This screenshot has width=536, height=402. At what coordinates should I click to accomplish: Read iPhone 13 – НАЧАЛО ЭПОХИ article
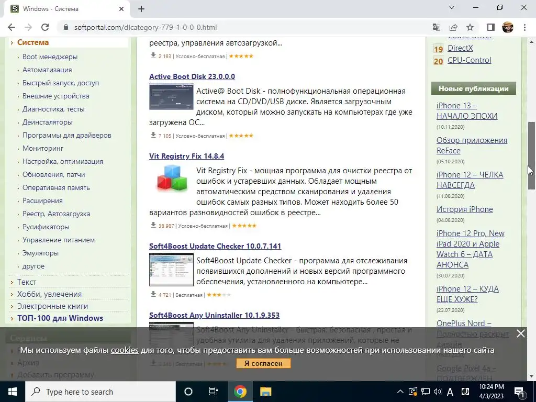pyautogui.click(x=467, y=111)
